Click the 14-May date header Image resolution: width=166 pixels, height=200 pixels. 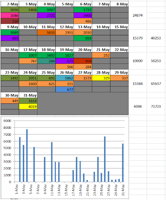101,27
